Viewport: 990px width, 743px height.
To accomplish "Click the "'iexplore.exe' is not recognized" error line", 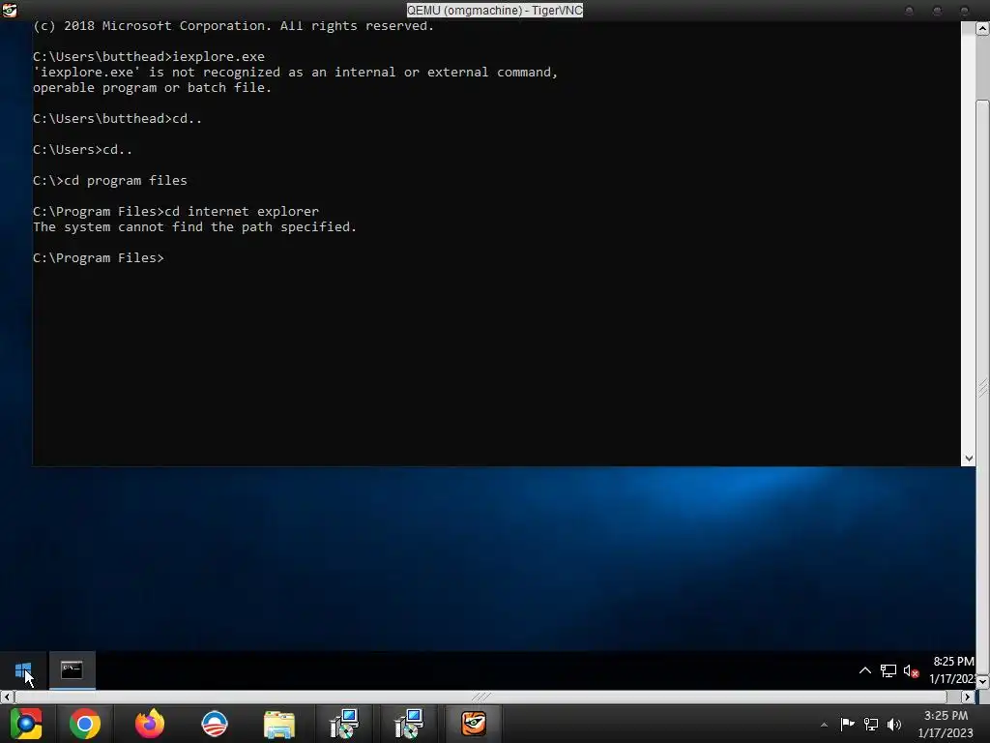I will click(x=296, y=72).
